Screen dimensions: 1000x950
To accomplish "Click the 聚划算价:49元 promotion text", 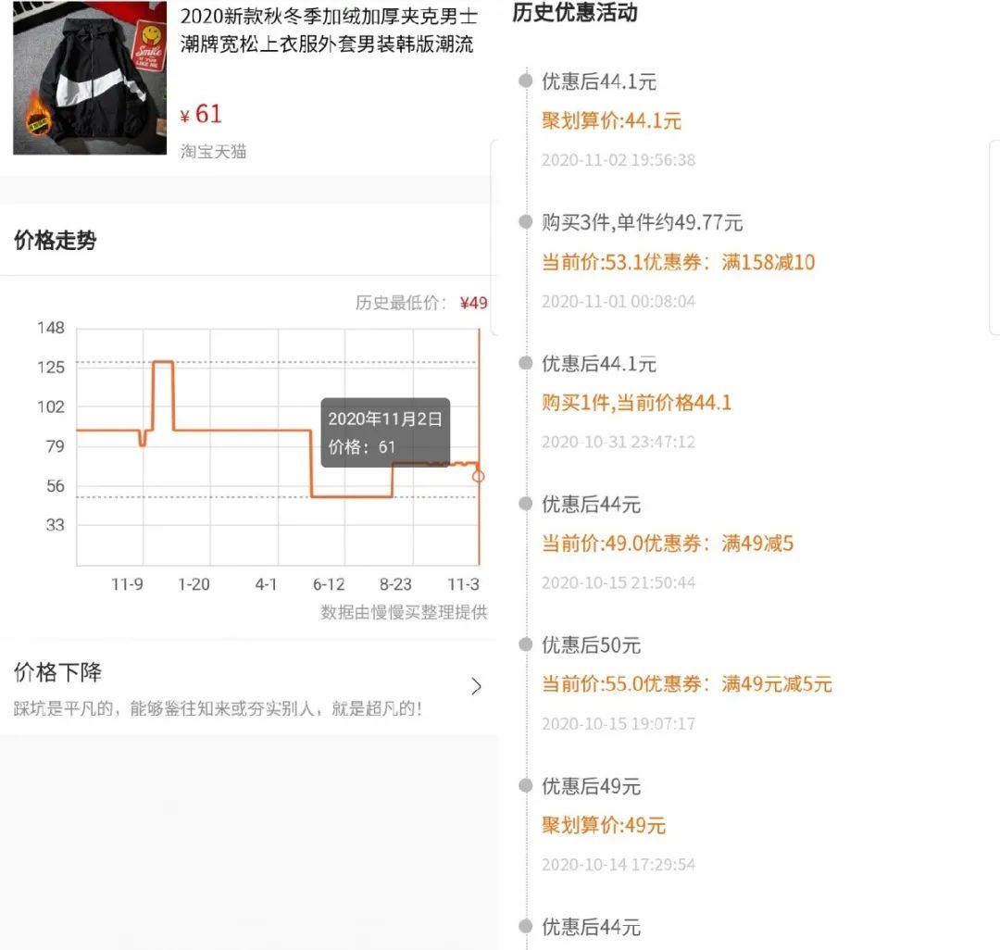I will pyautogui.click(x=604, y=826).
